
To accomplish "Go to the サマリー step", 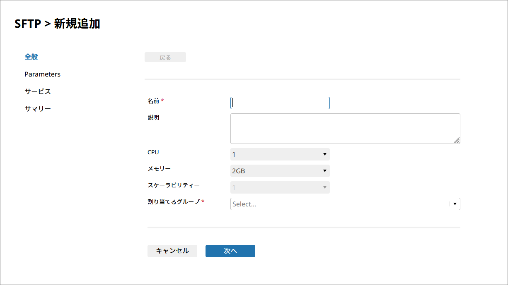I will [37, 109].
